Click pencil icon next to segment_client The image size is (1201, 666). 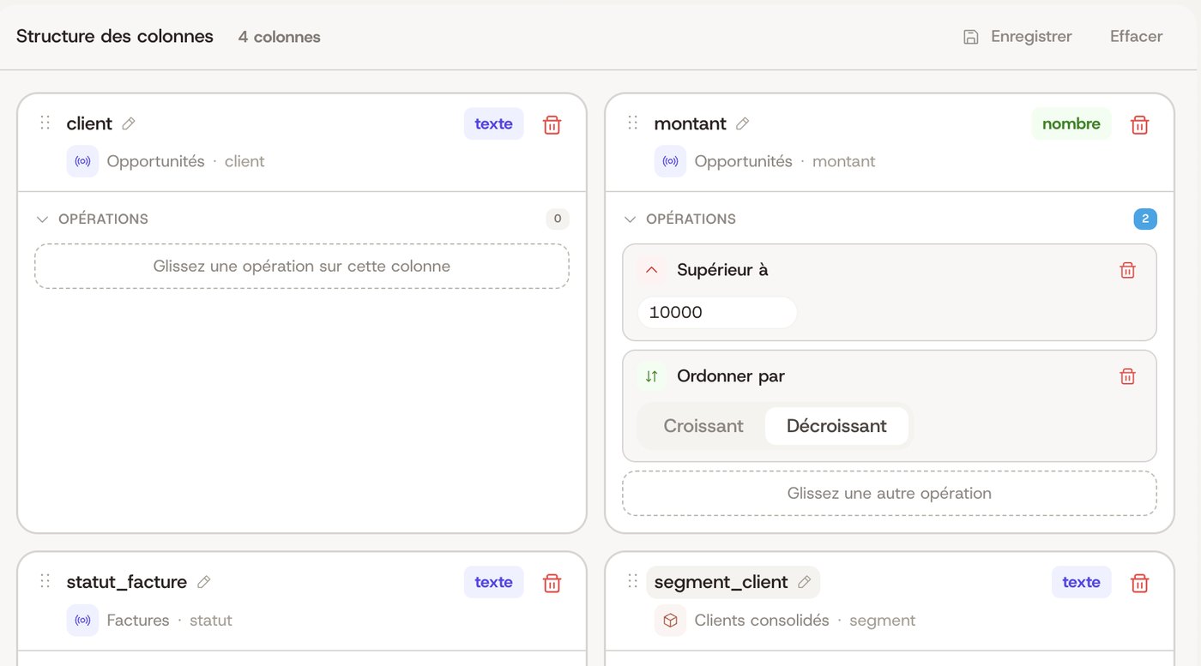(x=804, y=582)
